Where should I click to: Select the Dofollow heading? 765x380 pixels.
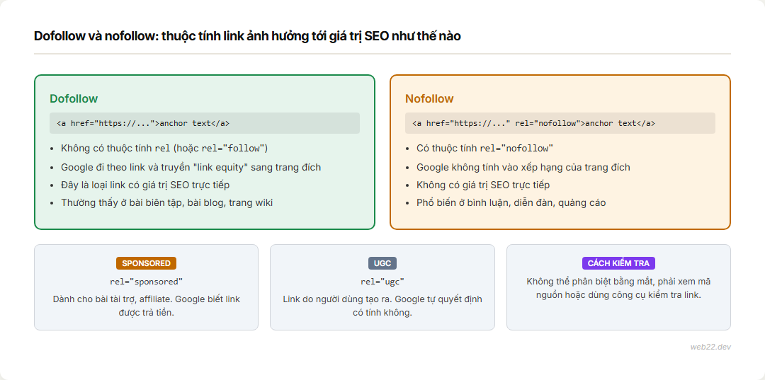pos(74,98)
